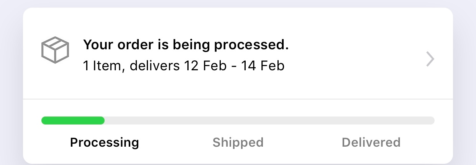This screenshot has width=476, height=165.
Task: Click the "14 Feb" delivery end date
Action: (263, 66)
